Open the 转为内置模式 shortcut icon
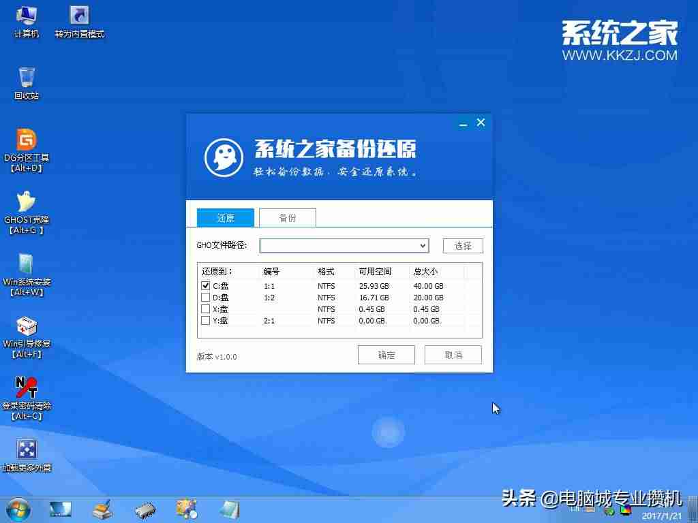This screenshot has height=523, width=698. (x=80, y=22)
